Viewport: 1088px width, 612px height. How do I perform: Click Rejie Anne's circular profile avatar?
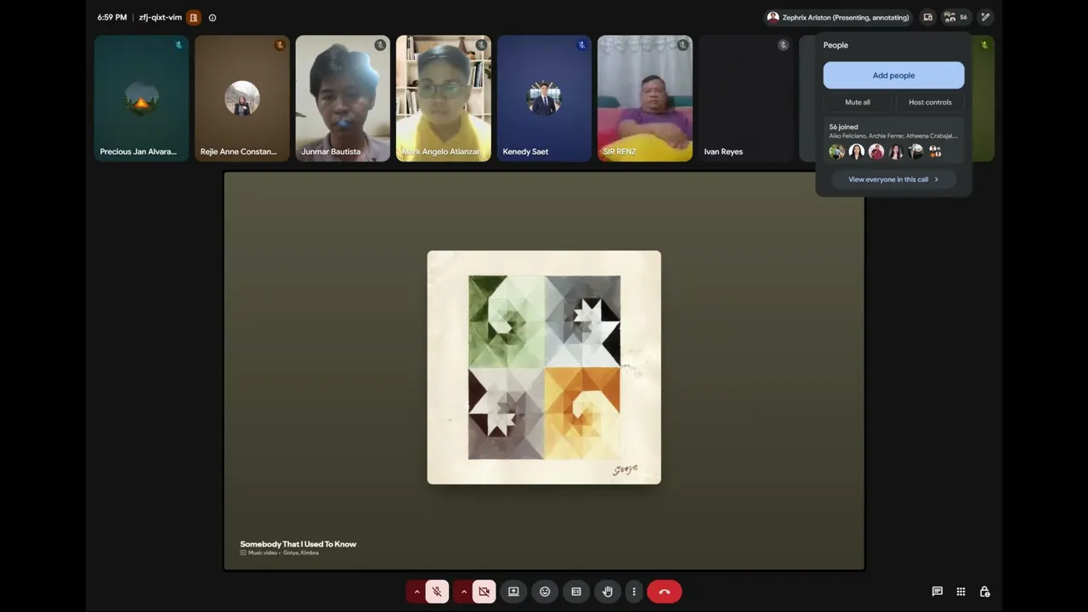click(242, 99)
